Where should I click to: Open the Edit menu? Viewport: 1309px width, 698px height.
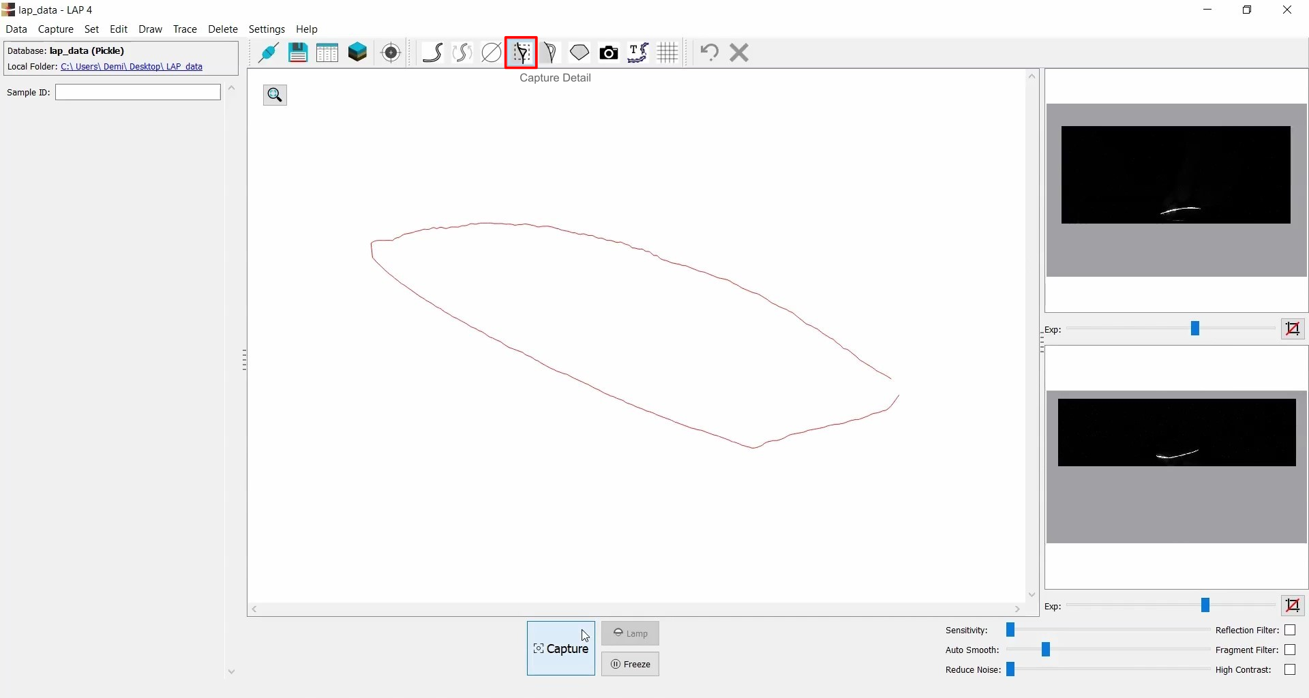click(119, 29)
